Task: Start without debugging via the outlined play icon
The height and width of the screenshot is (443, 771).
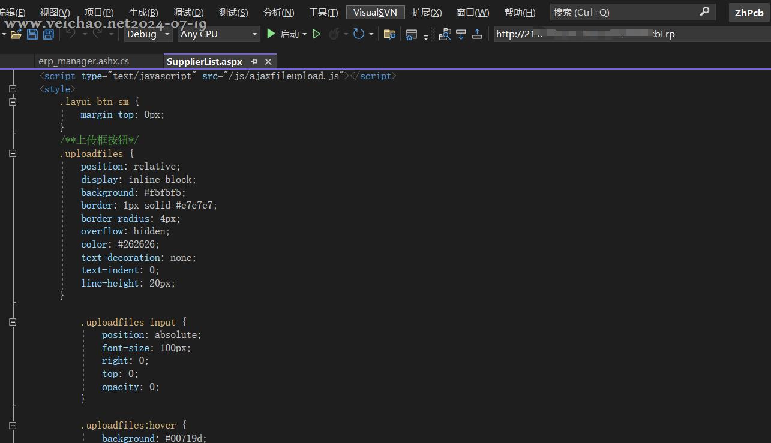Action: pos(317,34)
